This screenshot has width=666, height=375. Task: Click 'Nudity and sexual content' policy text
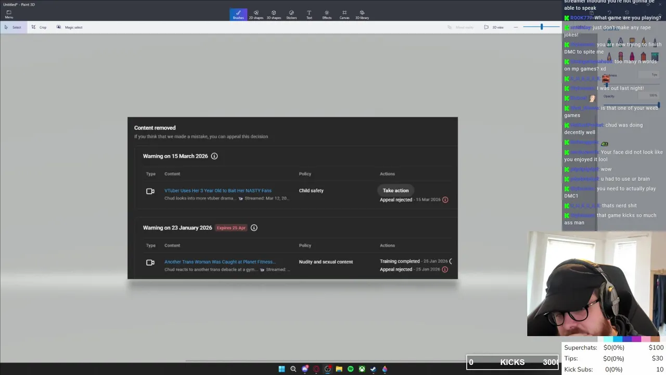coord(326,262)
